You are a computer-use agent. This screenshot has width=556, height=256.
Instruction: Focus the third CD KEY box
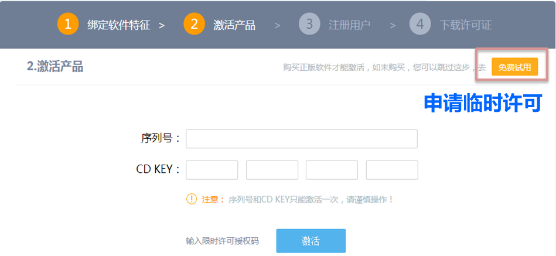click(332, 170)
